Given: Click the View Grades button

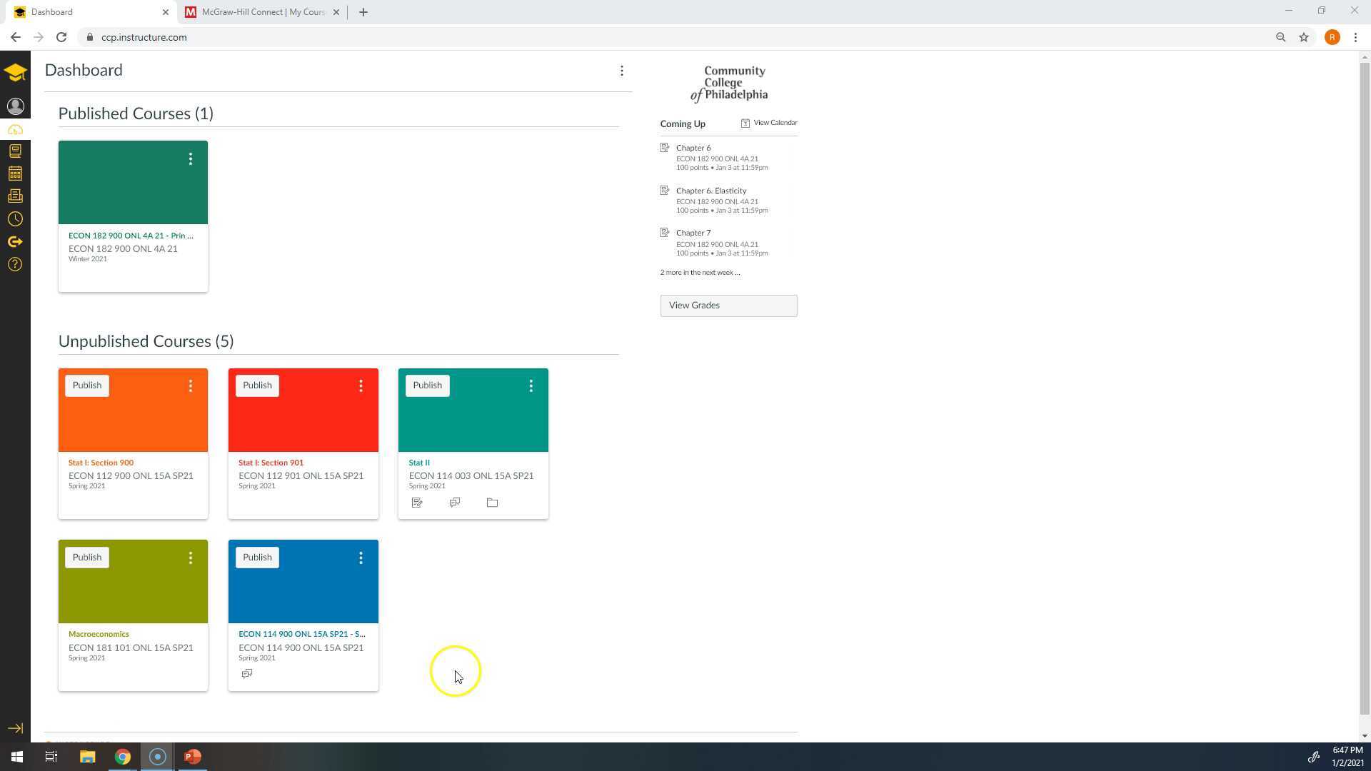Looking at the screenshot, I should click(728, 306).
